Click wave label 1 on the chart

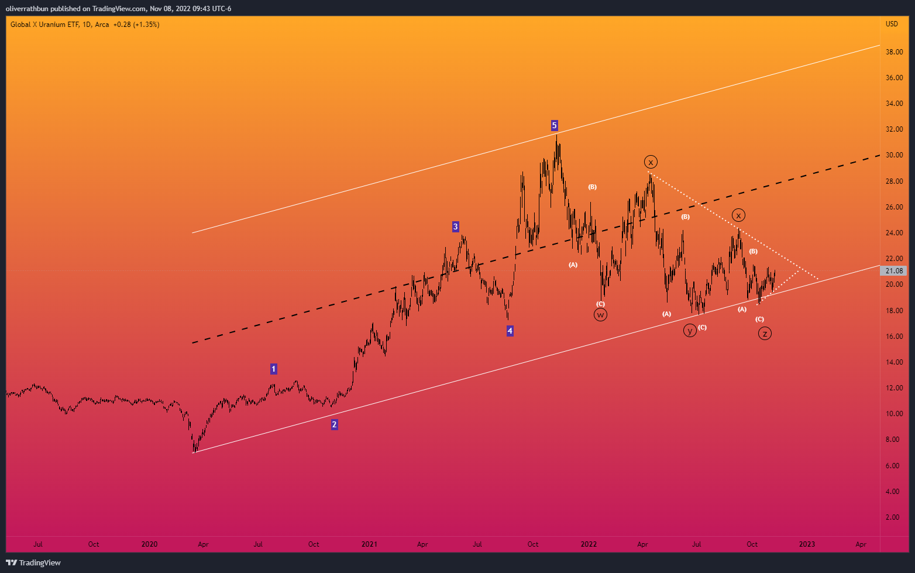[273, 369]
